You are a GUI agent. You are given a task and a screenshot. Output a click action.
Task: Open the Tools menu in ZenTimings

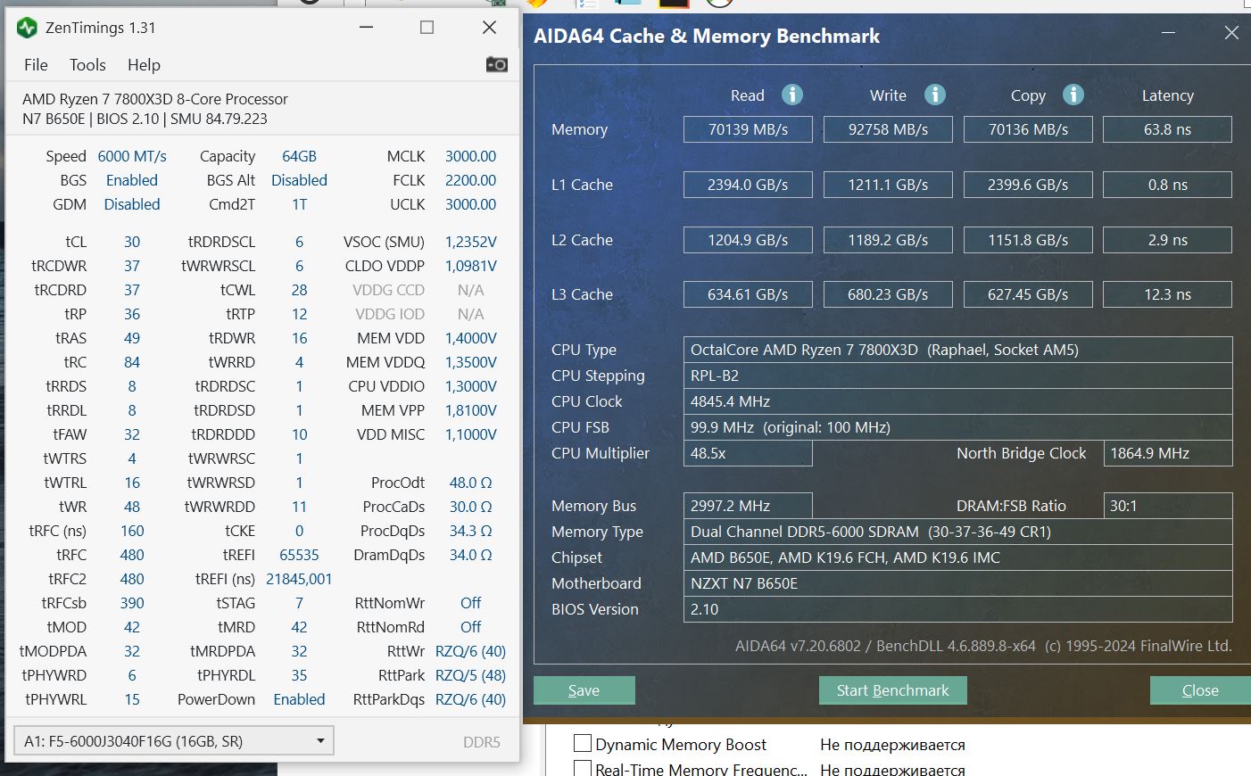[x=87, y=64]
